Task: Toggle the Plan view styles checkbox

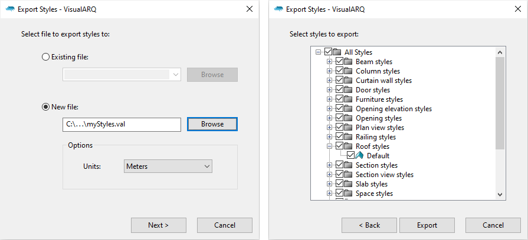Action: click(339, 127)
